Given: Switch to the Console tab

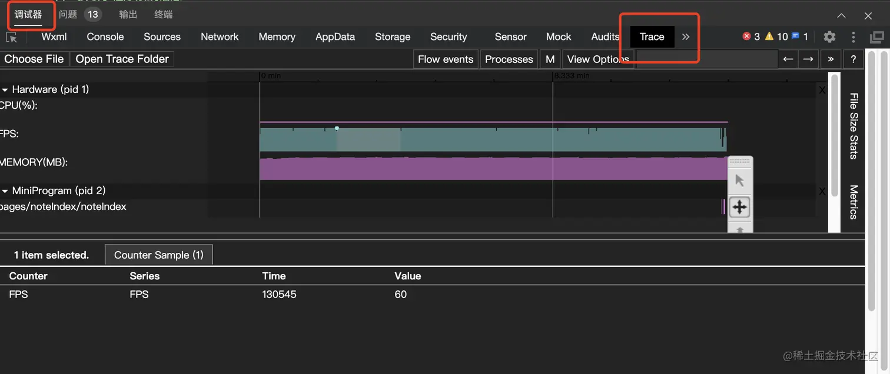Looking at the screenshot, I should (105, 36).
